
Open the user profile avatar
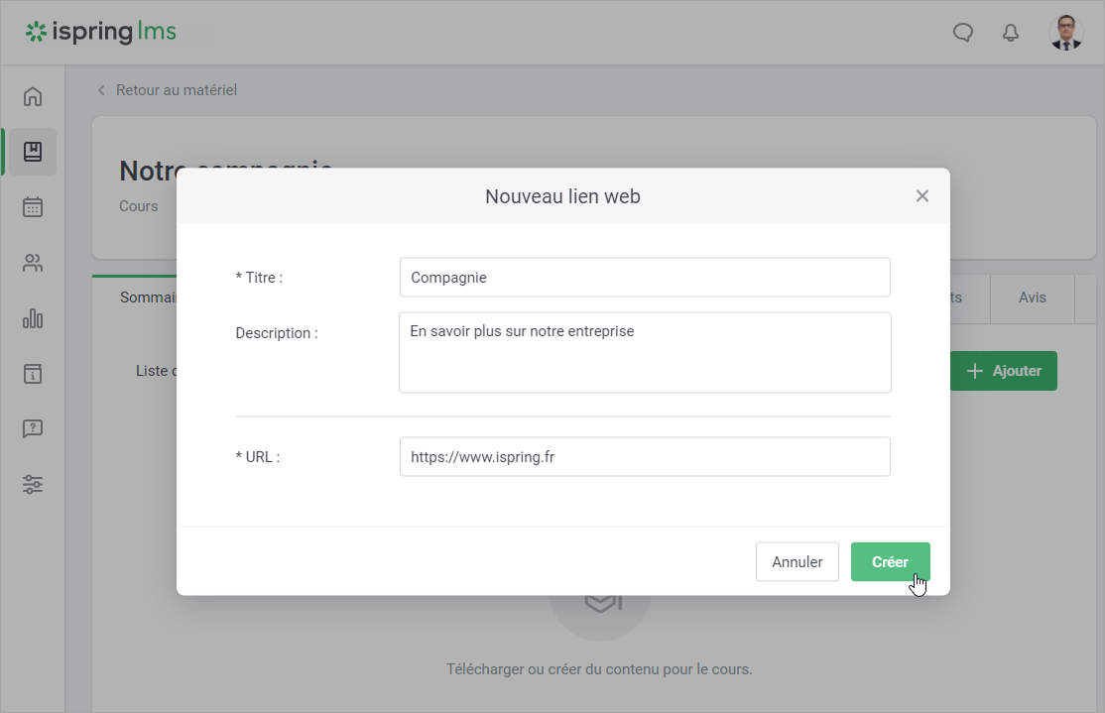coord(1066,33)
